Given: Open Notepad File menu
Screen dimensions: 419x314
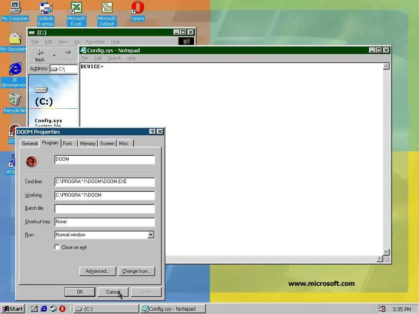Looking at the screenshot, I should point(84,58).
